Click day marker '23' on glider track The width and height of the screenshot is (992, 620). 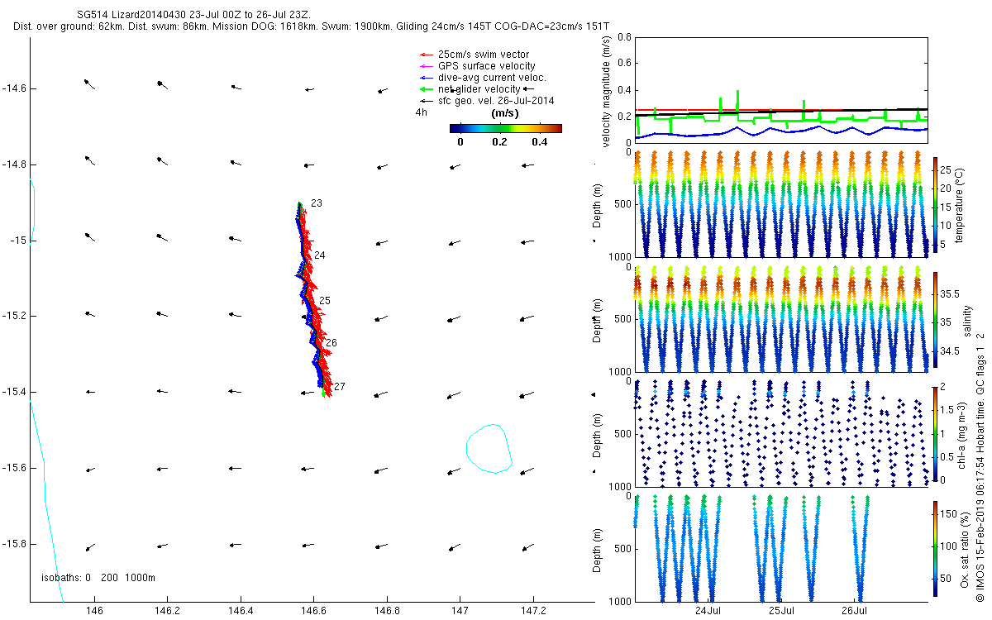coord(317,204)
